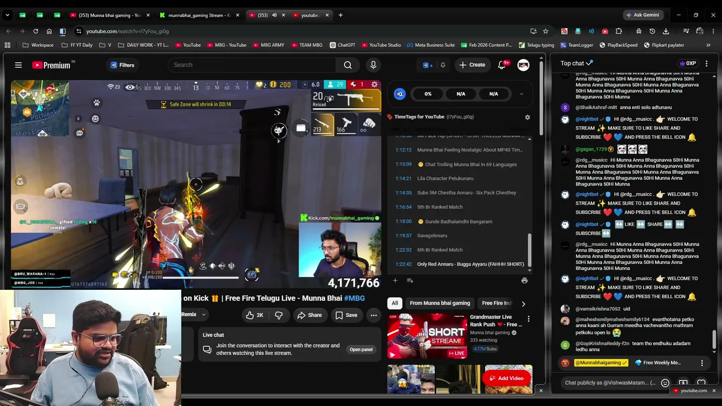Screen dimensions: 722x406
Task: Add a new TimeTag with plus icon
Action: pyautogui.click(x=395, y=280)
